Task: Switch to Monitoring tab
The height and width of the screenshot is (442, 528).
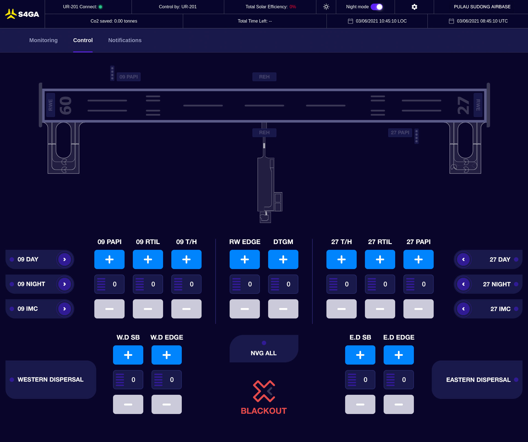Action: click(43, 40)
